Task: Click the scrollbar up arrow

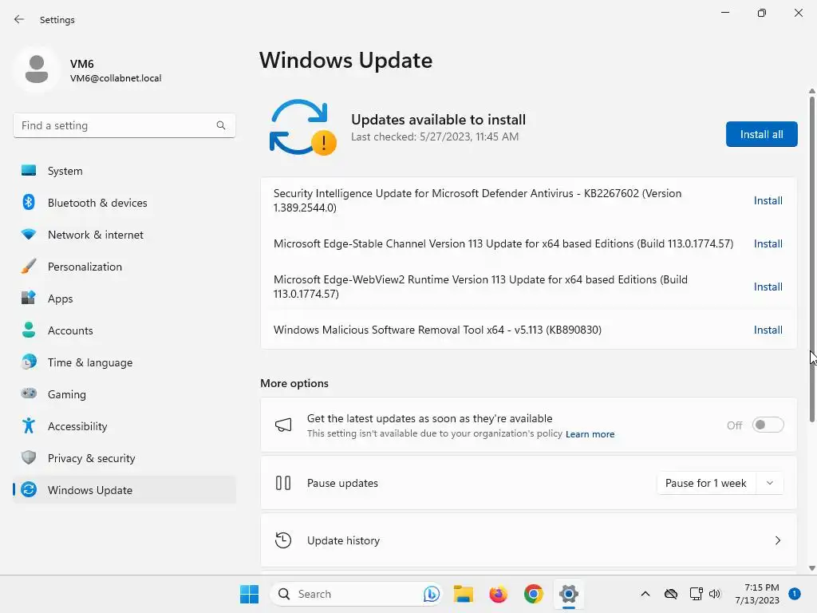Action: tap(811, 91)
